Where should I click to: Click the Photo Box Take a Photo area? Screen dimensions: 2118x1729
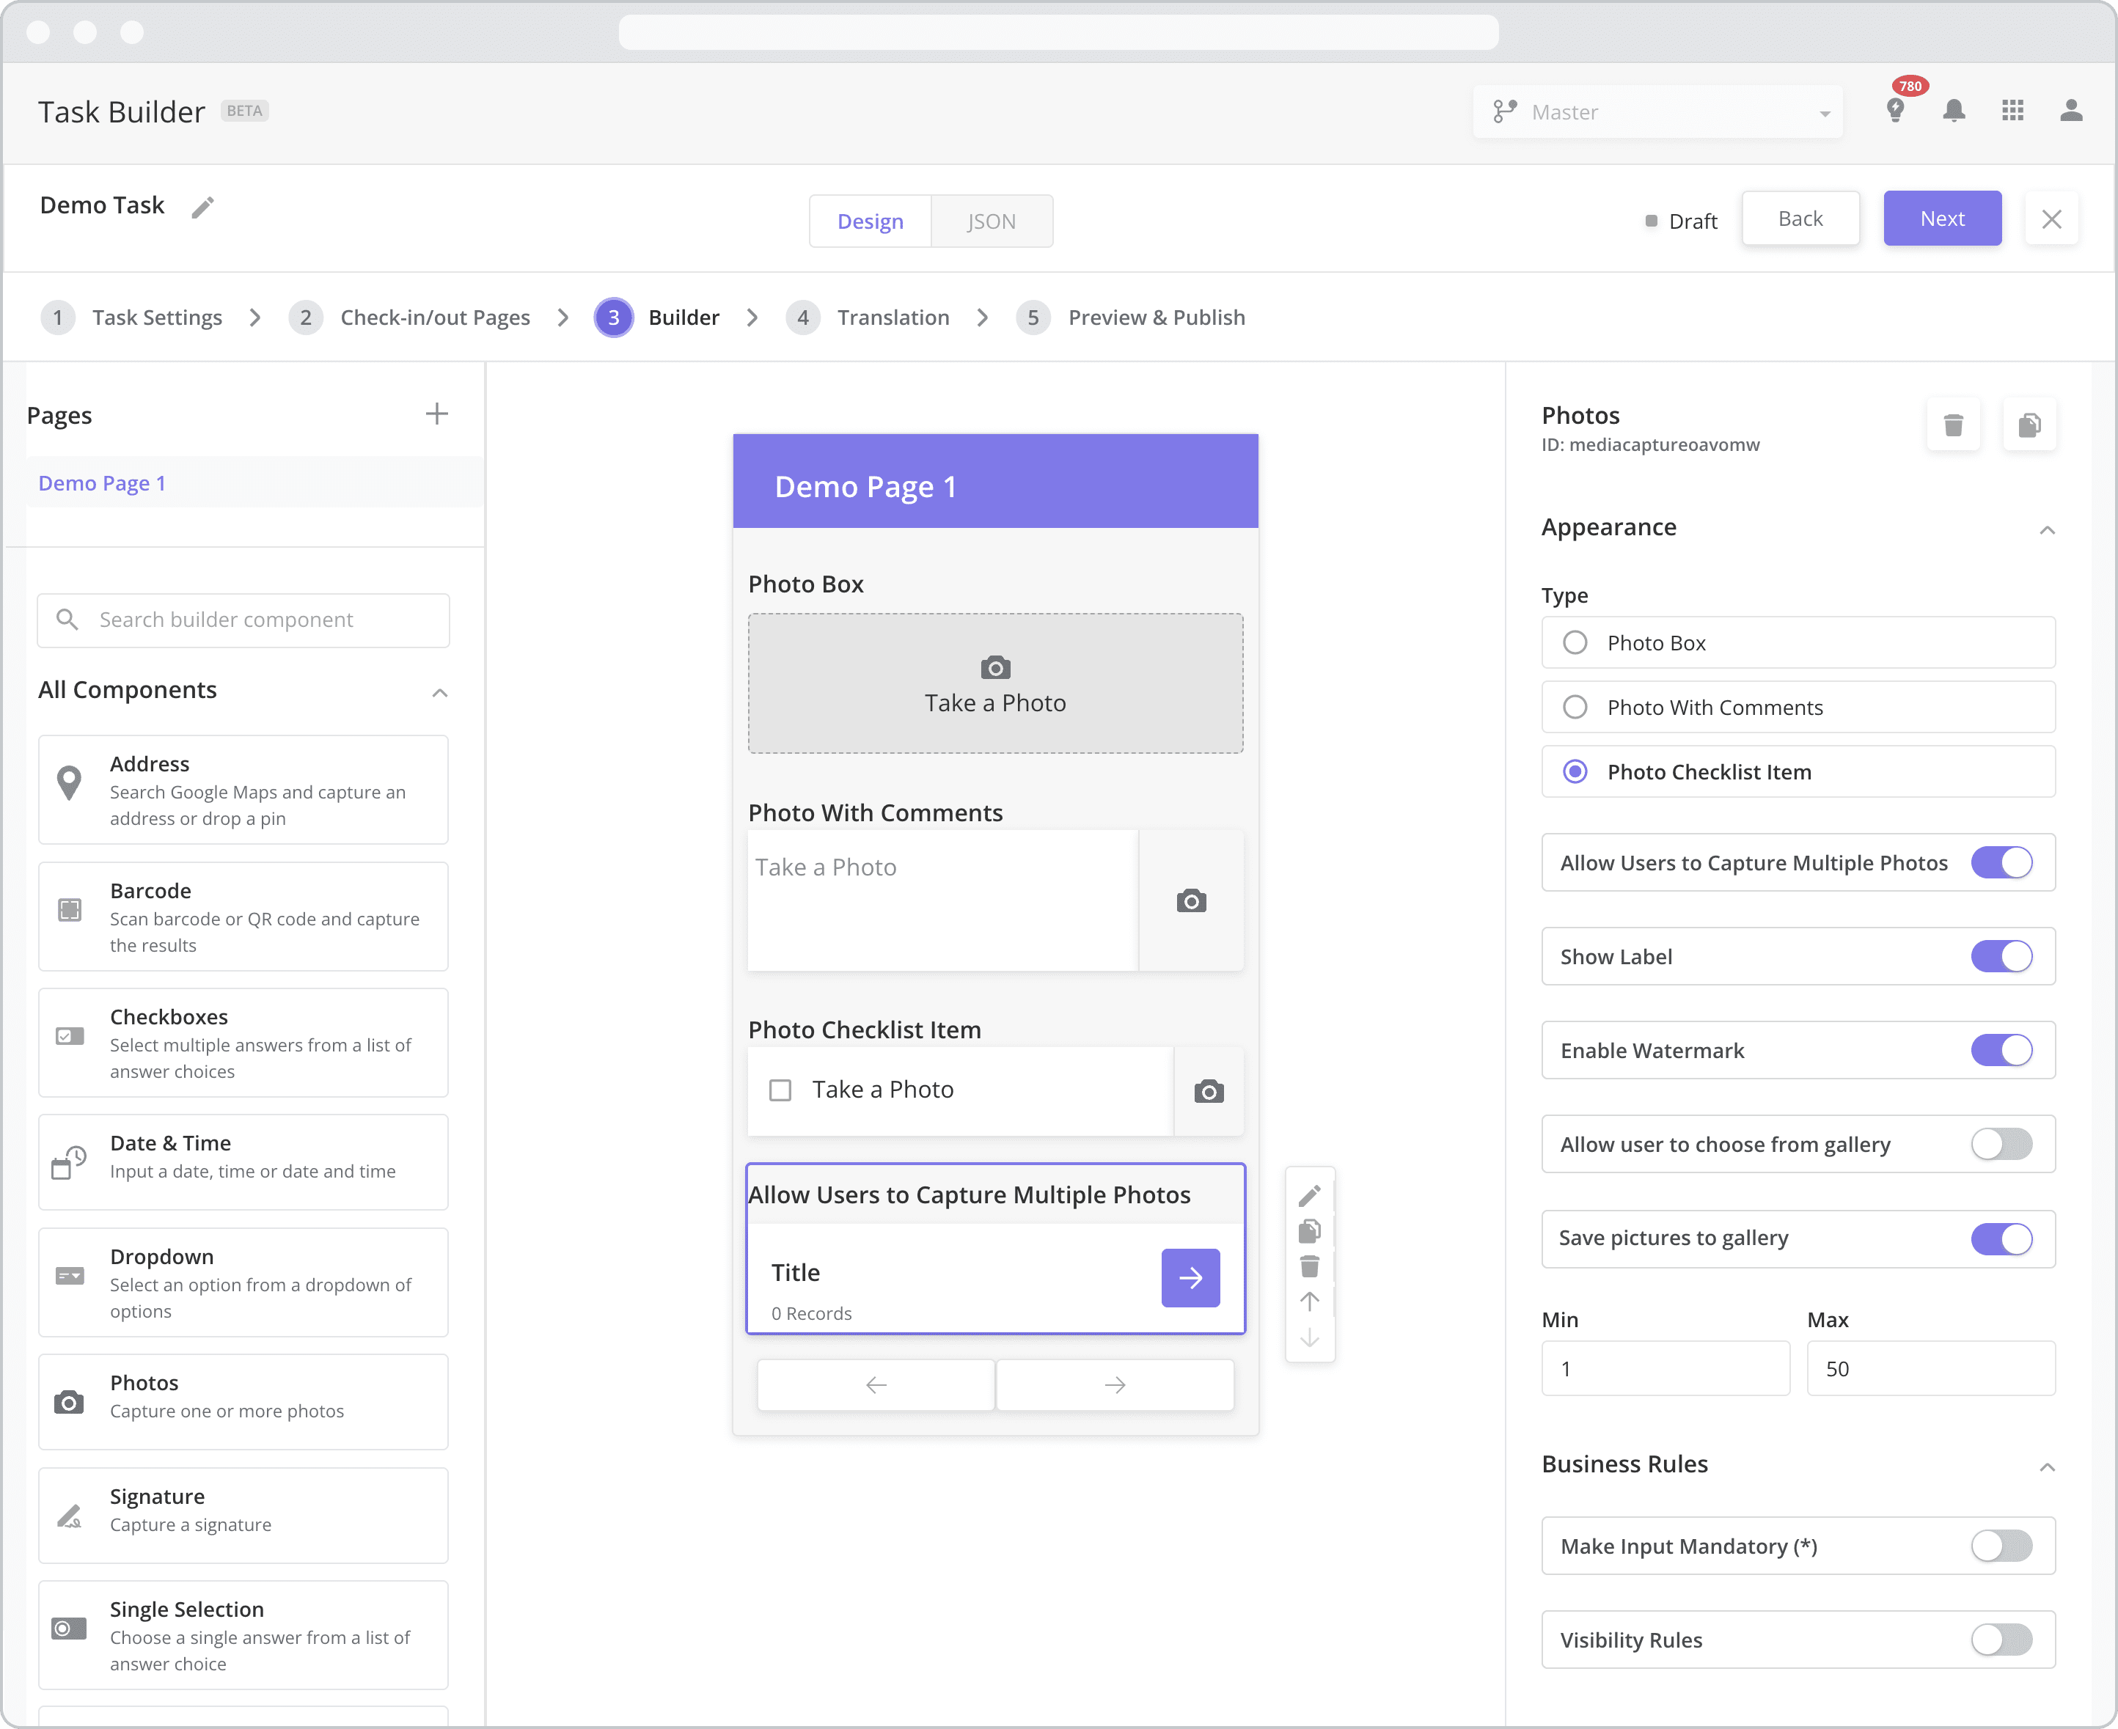tap(995, 683)
